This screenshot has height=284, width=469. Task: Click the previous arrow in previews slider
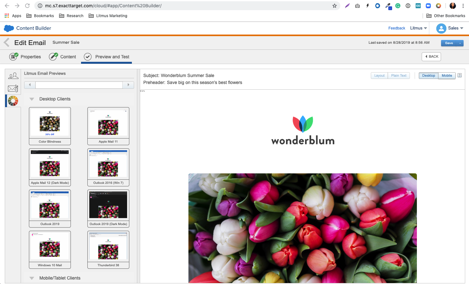click(30, 85)
